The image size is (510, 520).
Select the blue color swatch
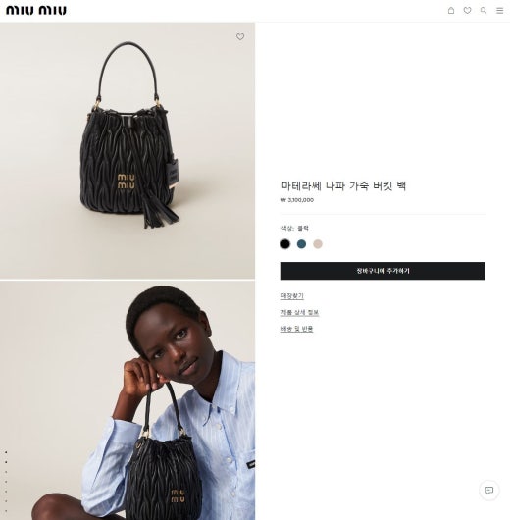(301, 244)
